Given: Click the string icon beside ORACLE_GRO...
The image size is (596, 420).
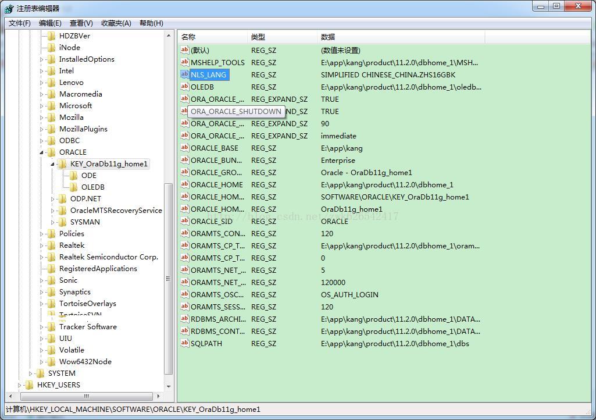Looking at the screenshot, I should click(x=185, y=172).
